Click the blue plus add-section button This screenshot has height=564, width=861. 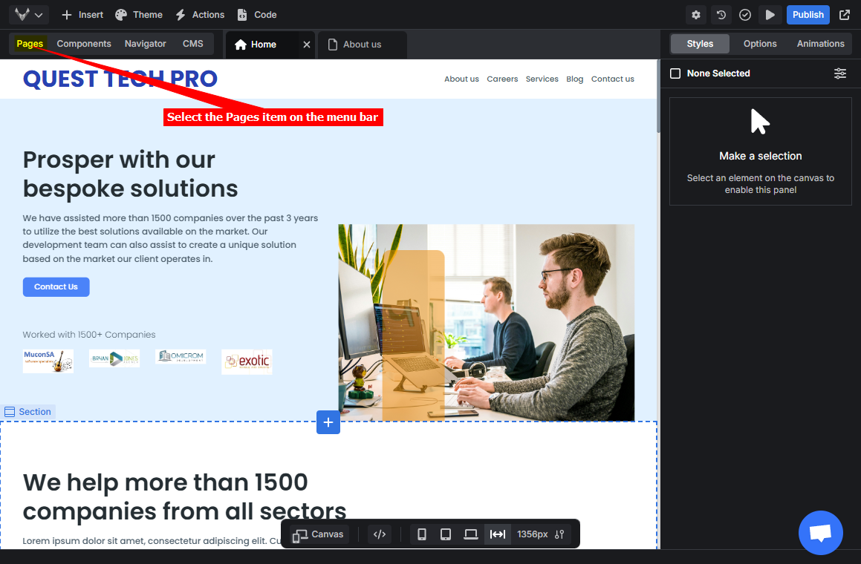pos(328,422)
